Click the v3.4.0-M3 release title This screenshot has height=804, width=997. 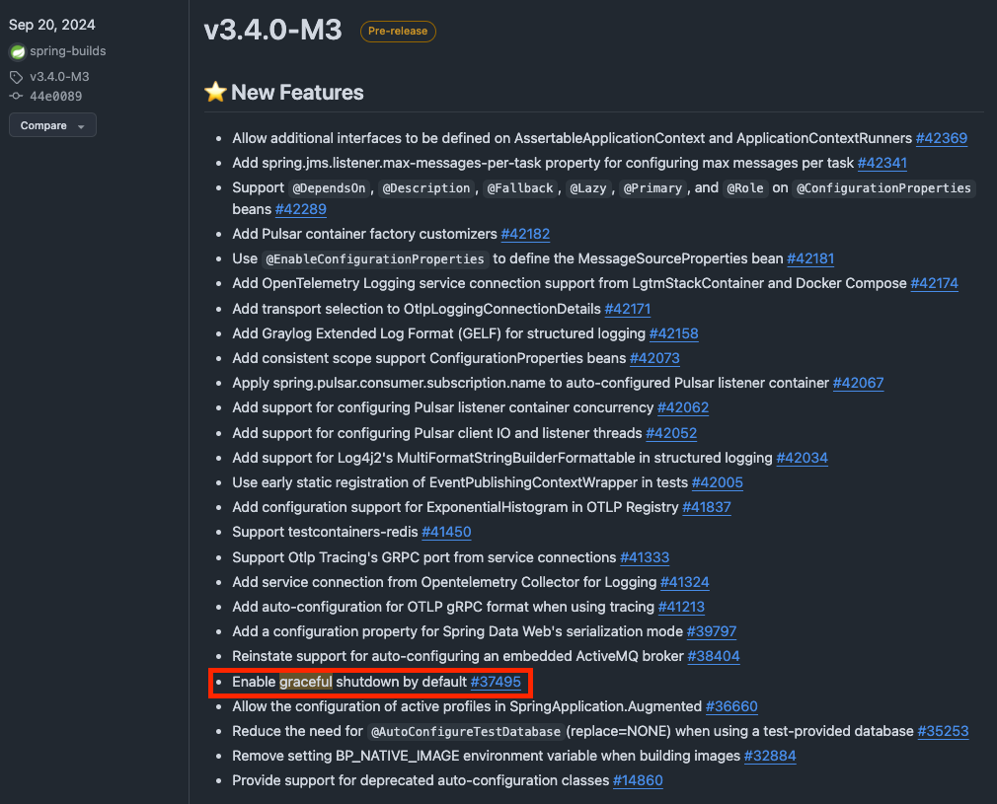[x=272, y=30]
